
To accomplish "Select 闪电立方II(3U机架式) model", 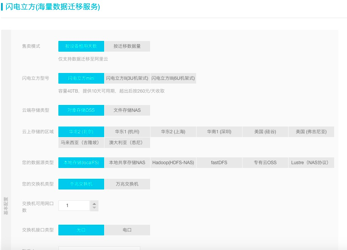I will [x=127, y=78].
